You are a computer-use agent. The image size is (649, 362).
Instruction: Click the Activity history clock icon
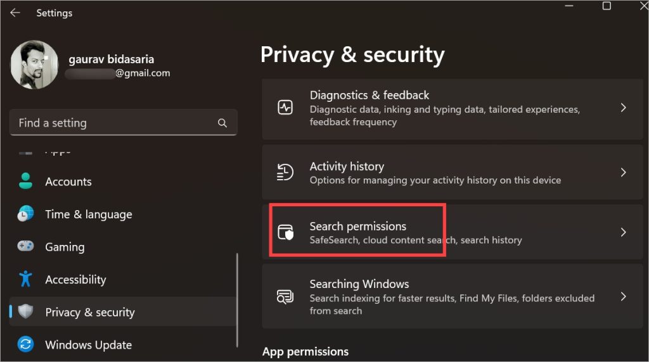point(286,172)
